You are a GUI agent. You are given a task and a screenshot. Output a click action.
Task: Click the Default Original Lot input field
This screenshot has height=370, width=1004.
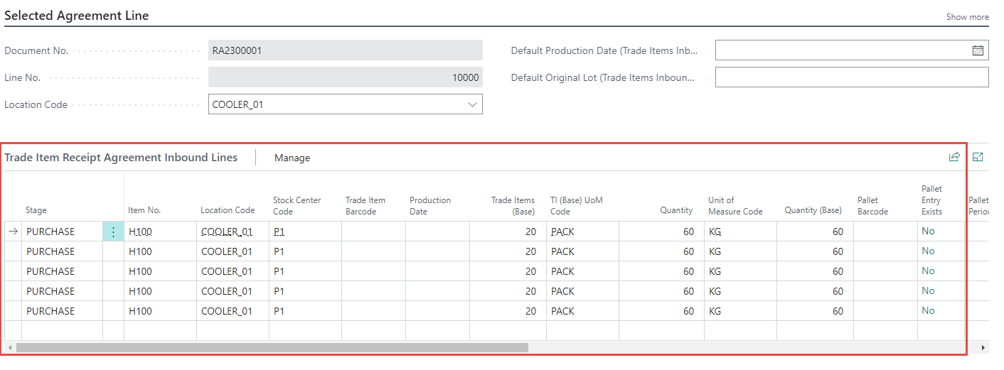click(851, 77)
